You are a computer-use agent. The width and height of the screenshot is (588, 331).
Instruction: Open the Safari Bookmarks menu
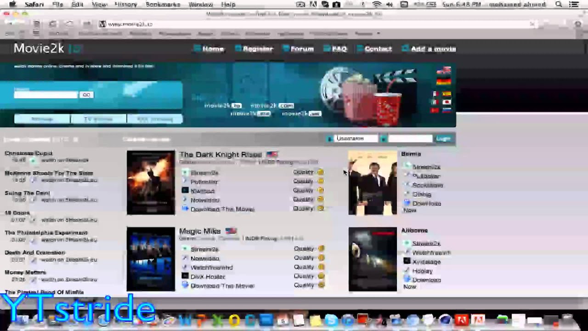point(163,5)
